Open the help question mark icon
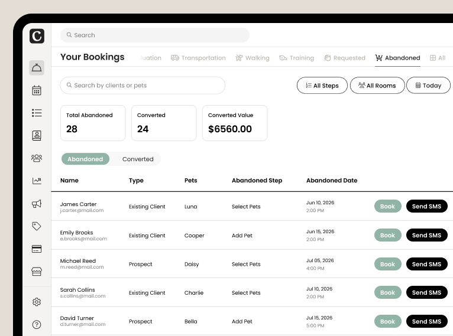The image size is (453, 336). (x=37, y=325)
